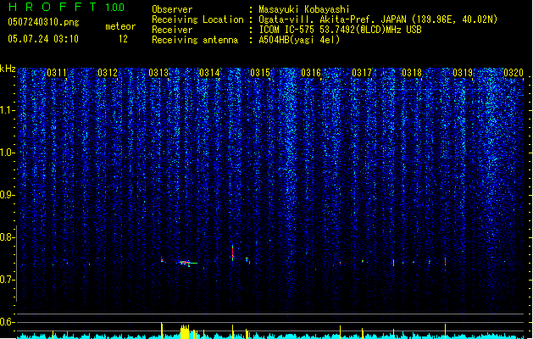
Task: Click the 0.6 kHz axis label
Action: click(x=8, y=322)
